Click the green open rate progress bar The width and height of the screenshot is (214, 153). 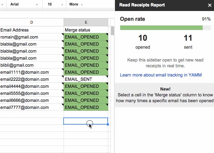tap(161, 28)
